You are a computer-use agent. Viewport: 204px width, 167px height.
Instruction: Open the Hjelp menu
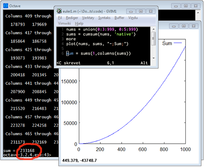click(79, 23)
